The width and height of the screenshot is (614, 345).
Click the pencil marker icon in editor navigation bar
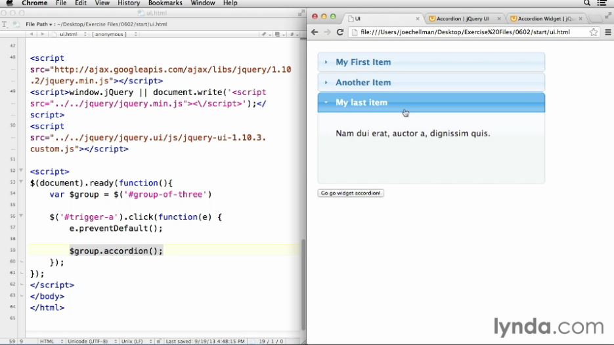pos(265,34)
